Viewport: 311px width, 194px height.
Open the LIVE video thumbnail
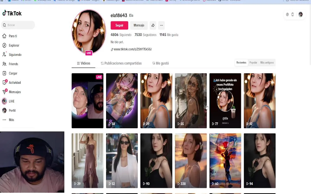tap(87, 101)
